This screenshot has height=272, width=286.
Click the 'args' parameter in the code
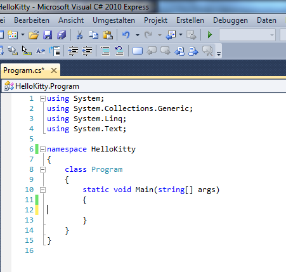click(x=207, y=190)
